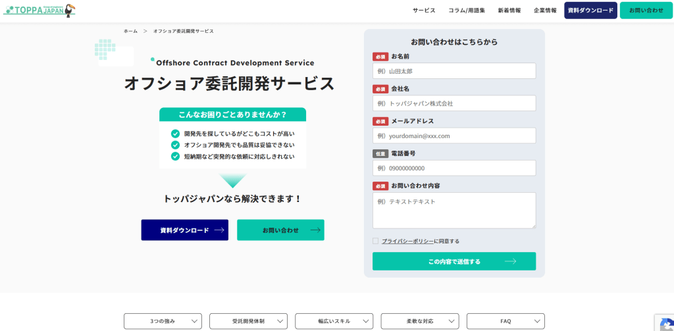Screen dimensions: 674x331
Task: Click checkmark icon beside 開発先を探している item
Action: [x=175, y=134]
